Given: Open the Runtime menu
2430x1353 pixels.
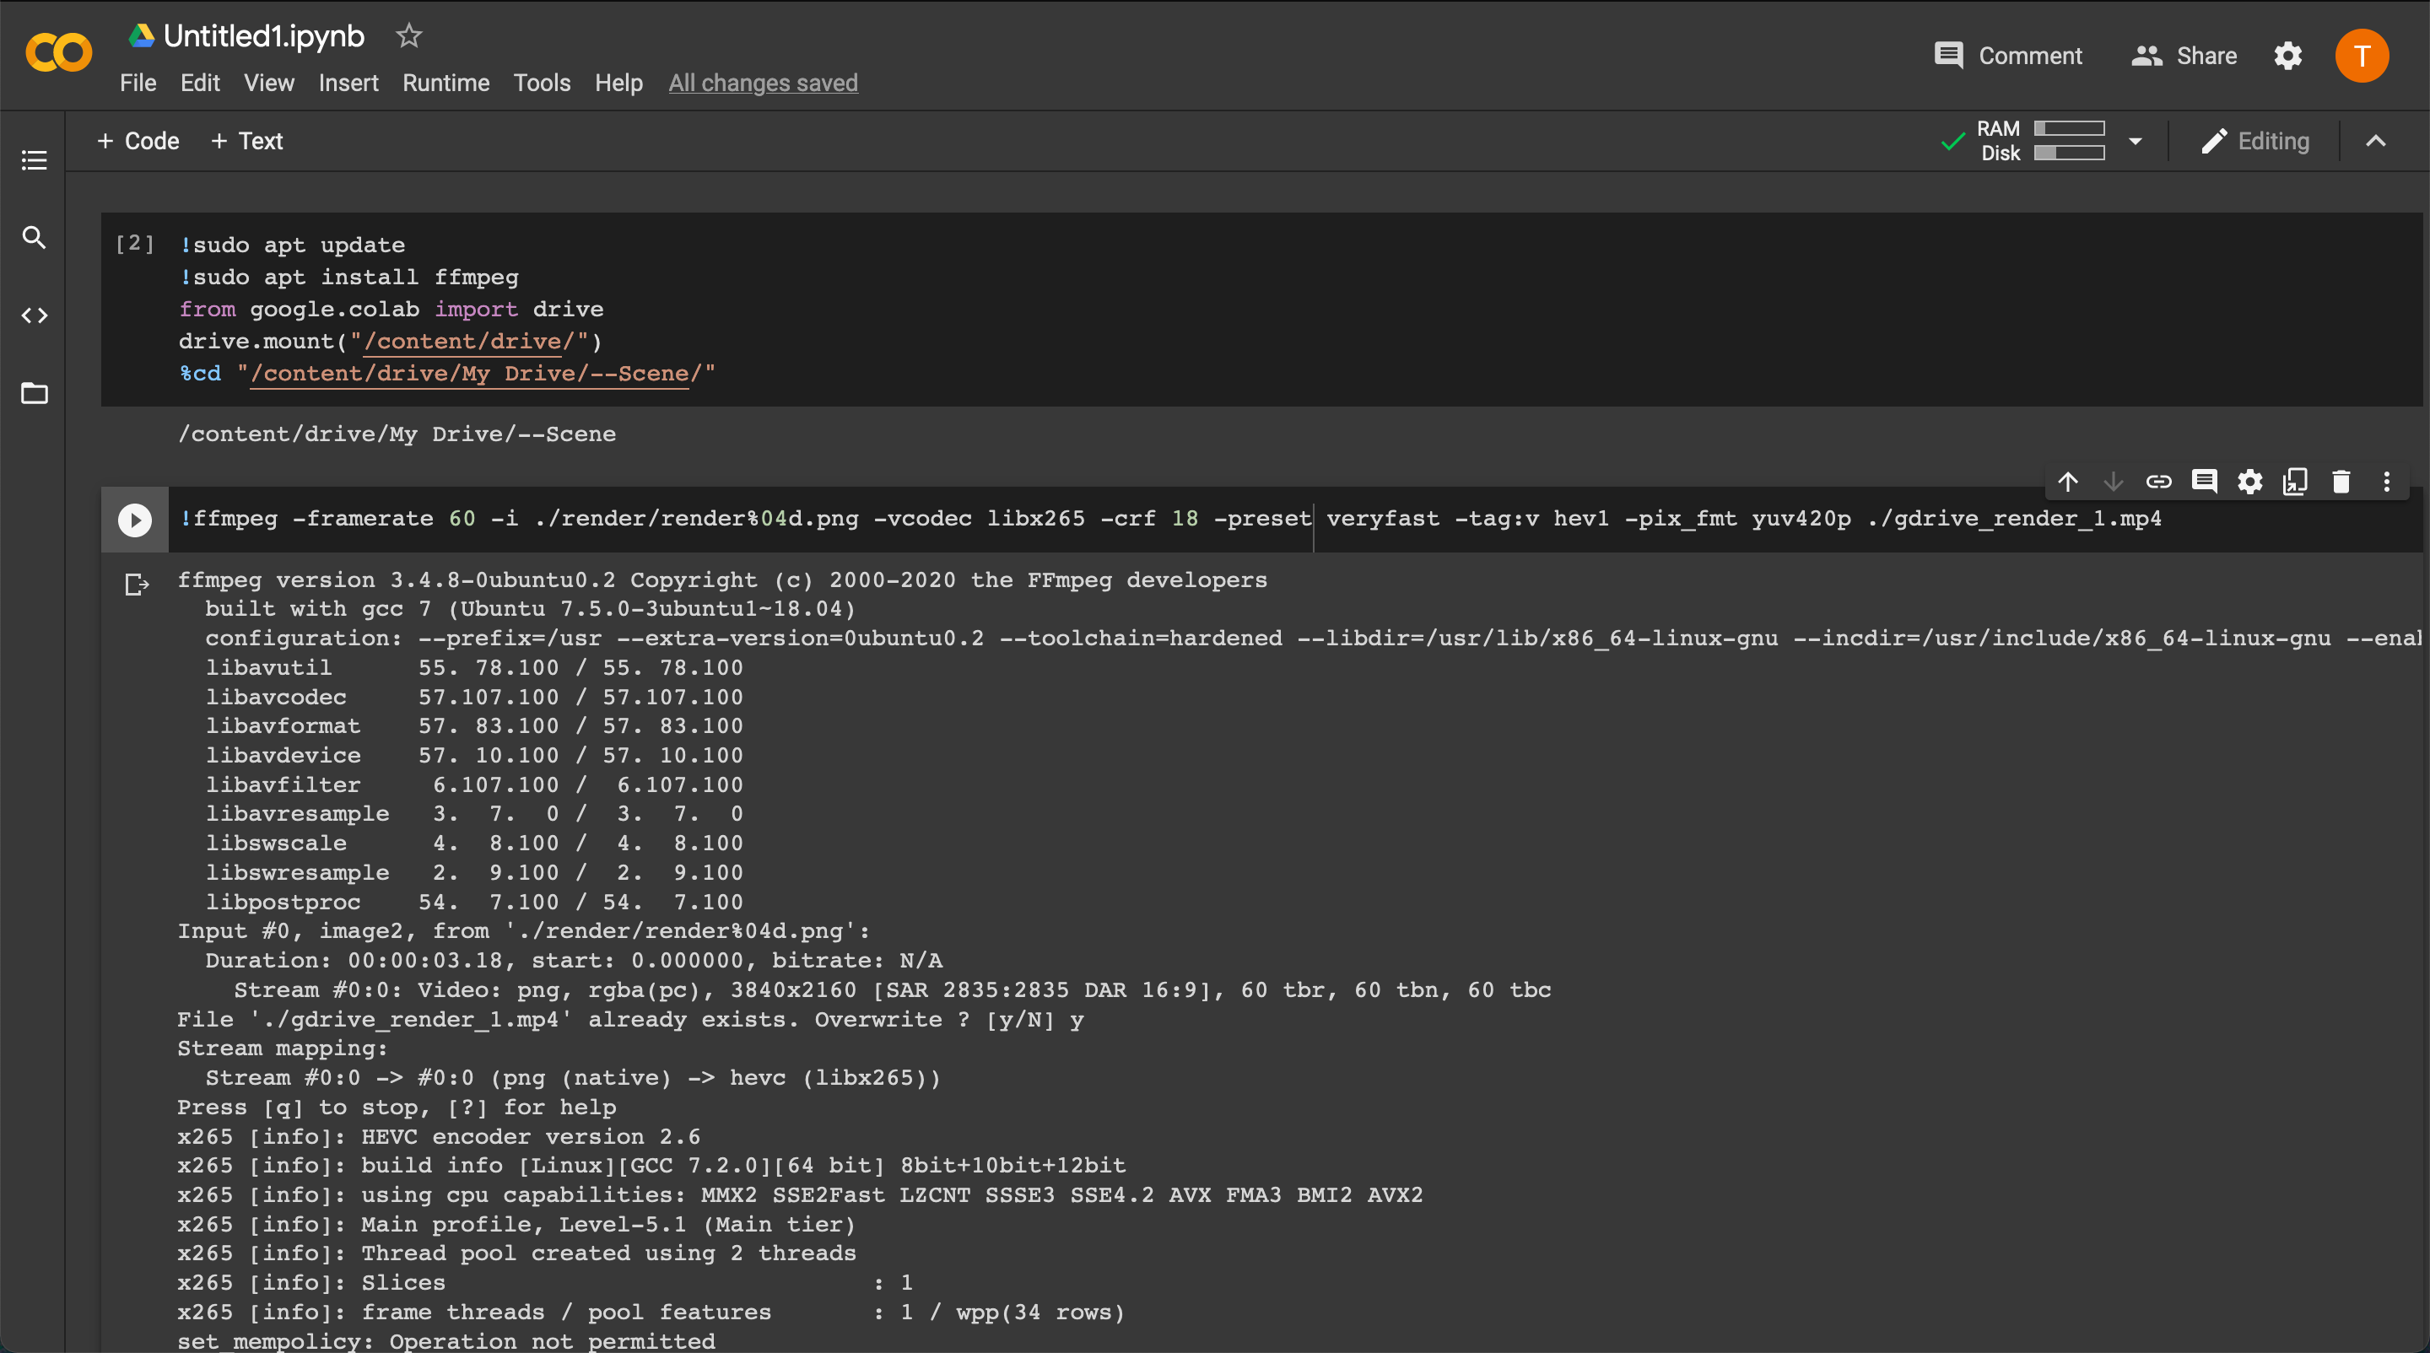Looking at the screenshot, I should [x=445, y=83].
